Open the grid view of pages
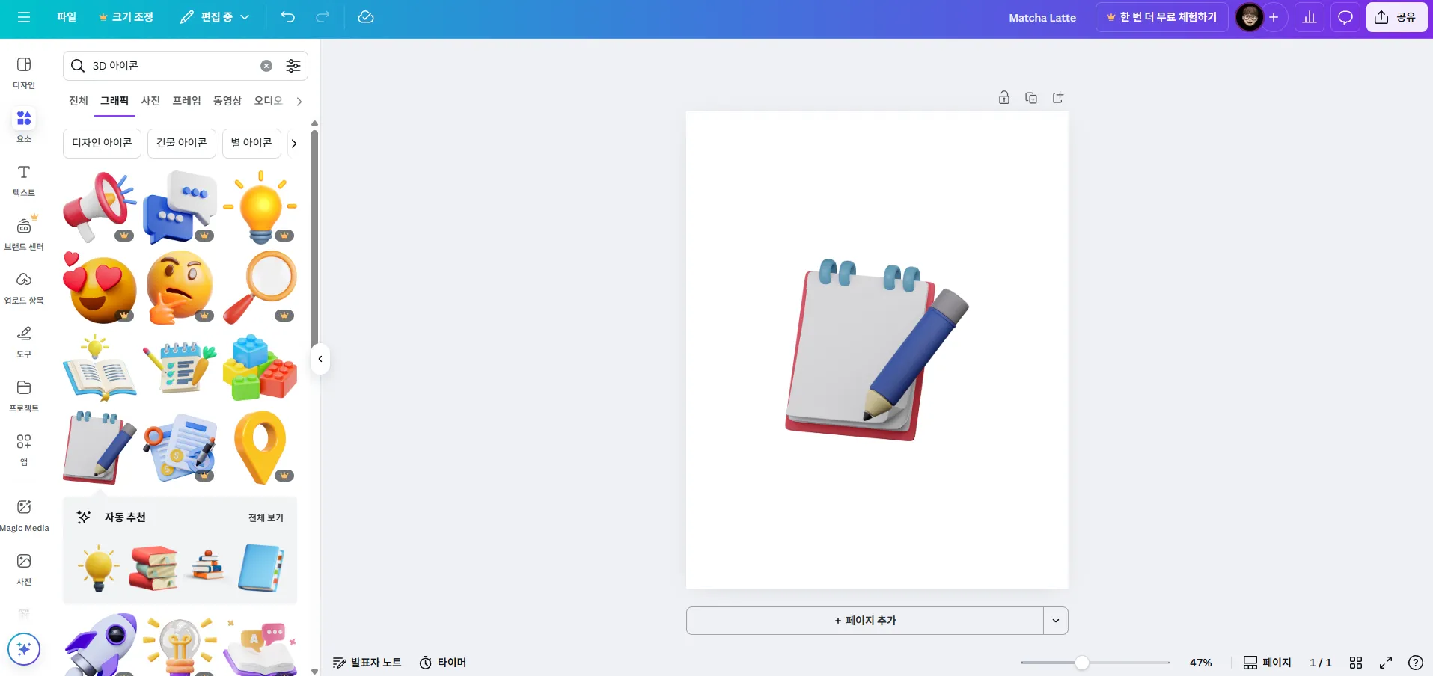 [1356, 663]
